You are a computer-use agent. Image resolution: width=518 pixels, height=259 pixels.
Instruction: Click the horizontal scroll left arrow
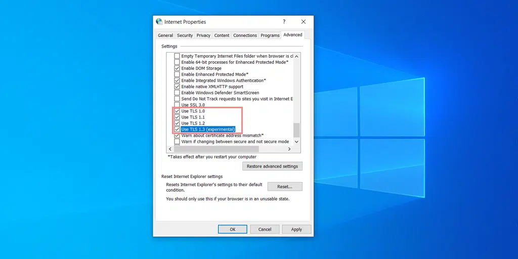(x=170, y=149)
